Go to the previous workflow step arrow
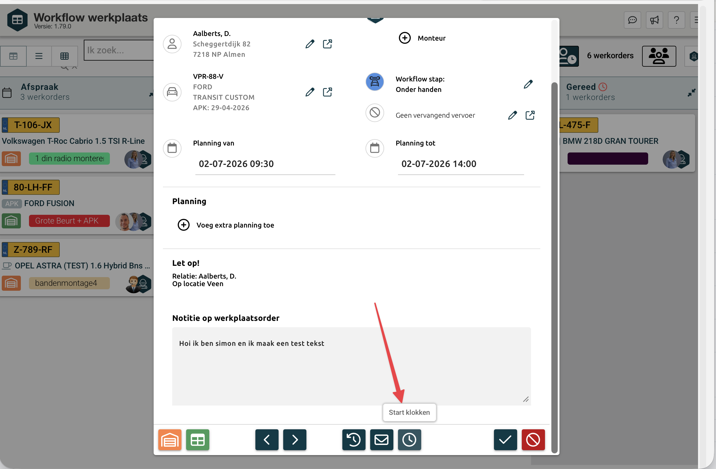Viewport: 716px width, 469px height. (x=267, y=439)
